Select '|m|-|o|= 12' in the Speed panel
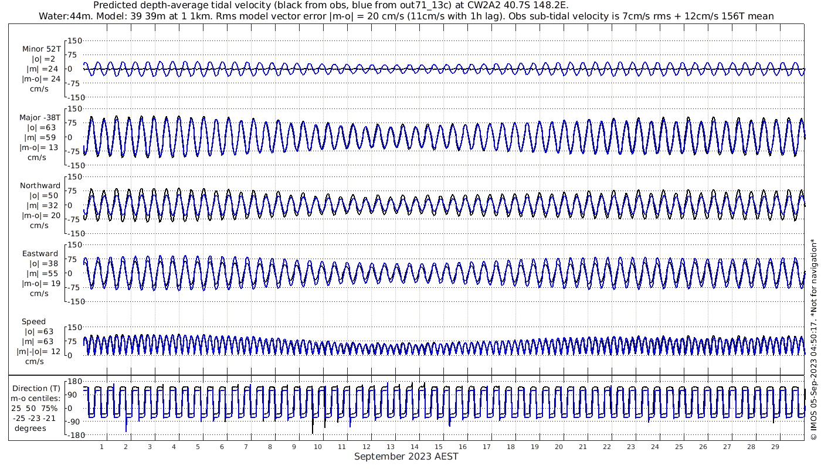Viewport: 821px width, 469px height. pyautogui.click(x=39, y=351)
